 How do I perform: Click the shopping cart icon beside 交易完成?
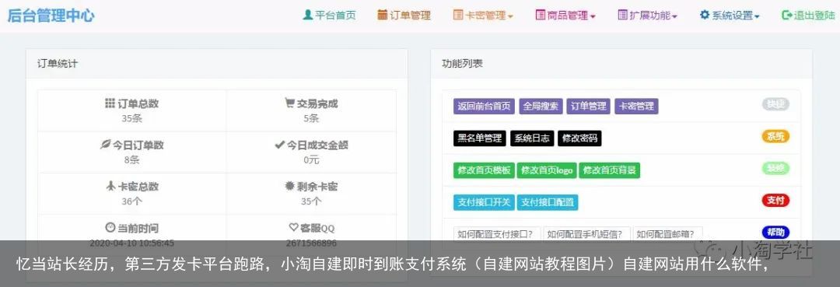coord(290,103)
